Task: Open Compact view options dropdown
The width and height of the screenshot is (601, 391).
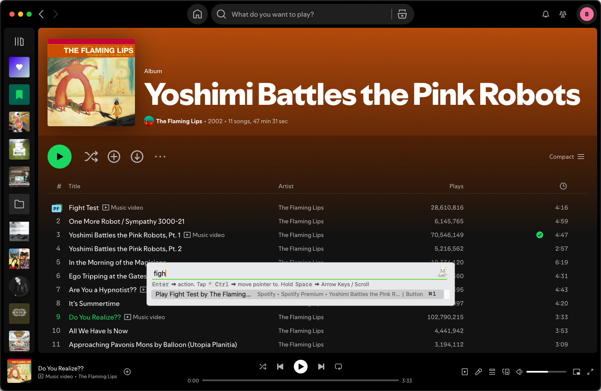Action: (567, 157)
